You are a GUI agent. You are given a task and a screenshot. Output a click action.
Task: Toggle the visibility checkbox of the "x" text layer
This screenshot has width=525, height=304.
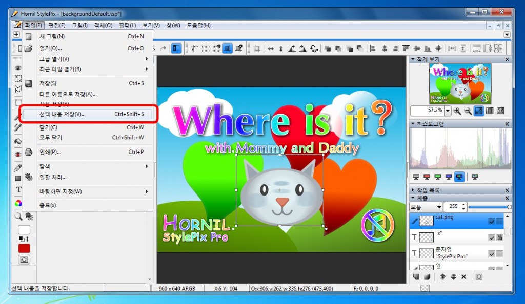[x=492, y=237]
